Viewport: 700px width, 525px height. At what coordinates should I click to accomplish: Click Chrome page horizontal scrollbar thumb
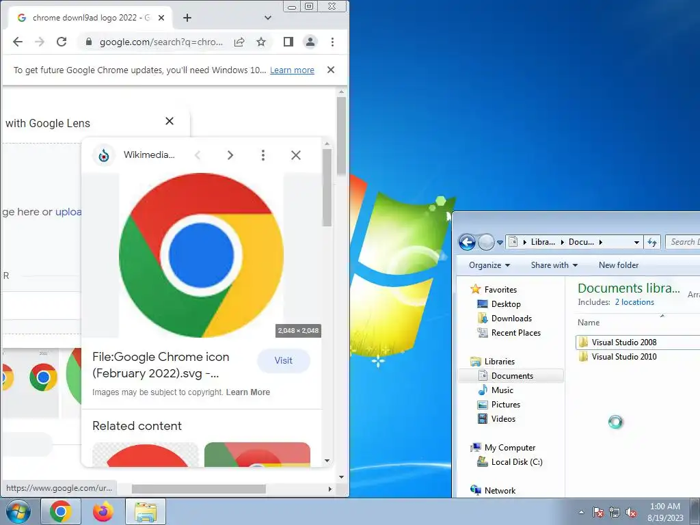(x=199, y=489)
